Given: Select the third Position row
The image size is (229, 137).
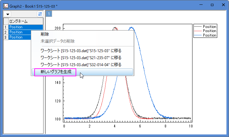Looking at the screenshot, I should 20,37.
